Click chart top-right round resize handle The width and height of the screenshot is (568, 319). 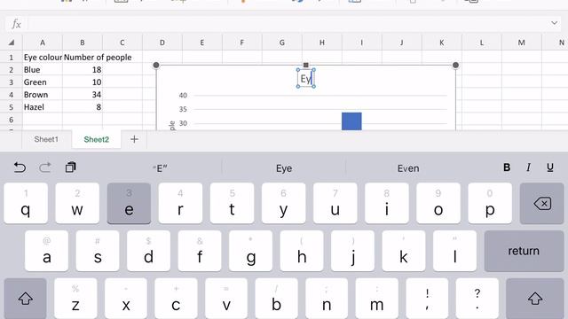point(455,65)
